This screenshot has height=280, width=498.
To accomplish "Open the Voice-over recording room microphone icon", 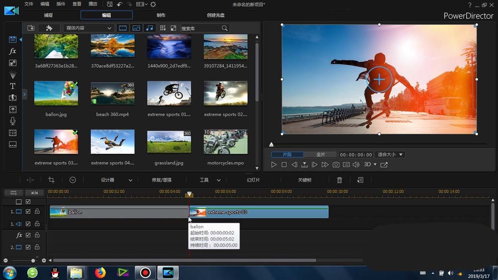I will coord(13,121).
